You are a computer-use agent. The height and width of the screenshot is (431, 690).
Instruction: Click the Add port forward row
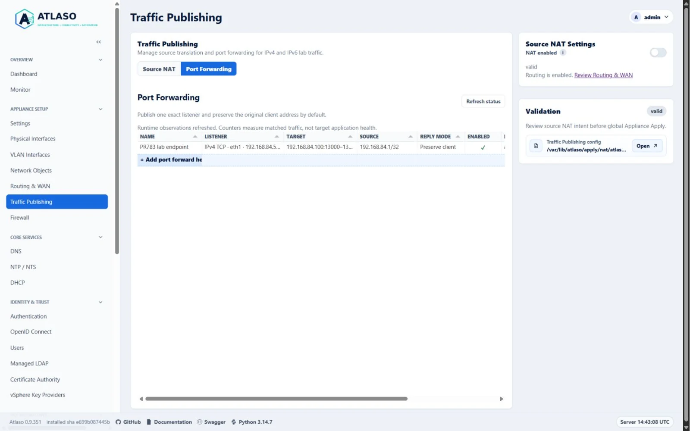(x=321, y=160)
